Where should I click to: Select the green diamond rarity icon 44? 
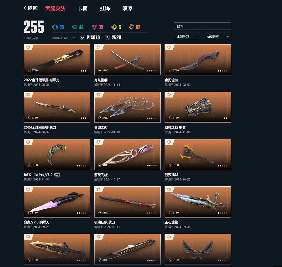75,27
